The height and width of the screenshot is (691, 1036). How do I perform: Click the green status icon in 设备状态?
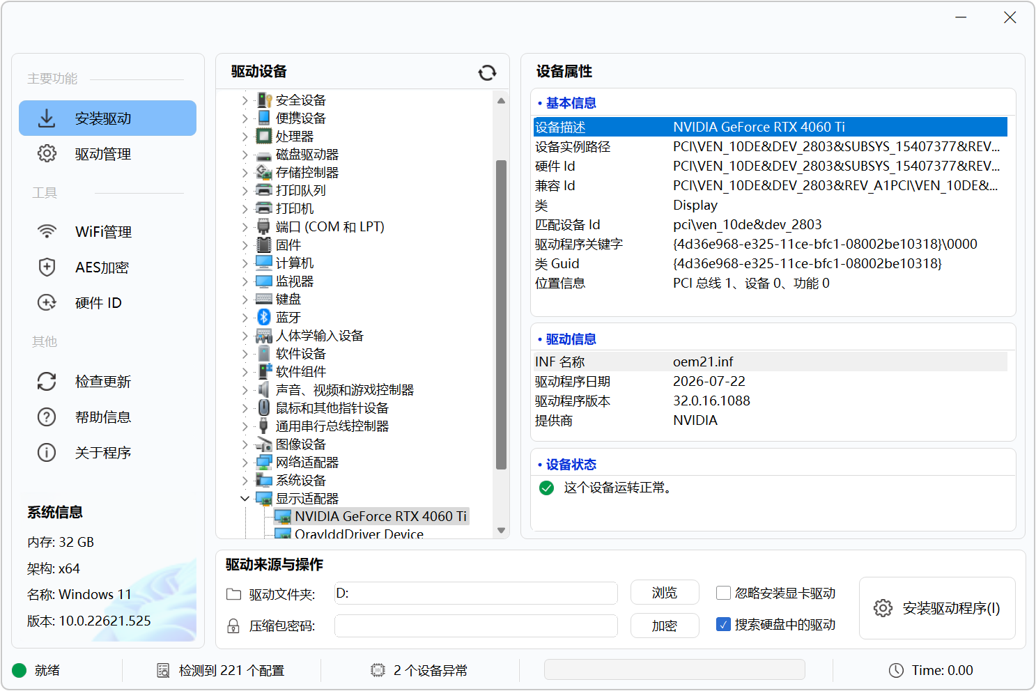point(547,488)
